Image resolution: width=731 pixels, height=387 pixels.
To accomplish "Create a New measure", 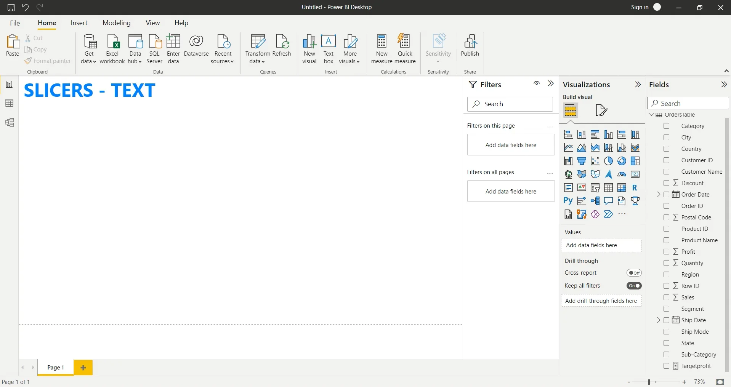I will click(382, 49).
